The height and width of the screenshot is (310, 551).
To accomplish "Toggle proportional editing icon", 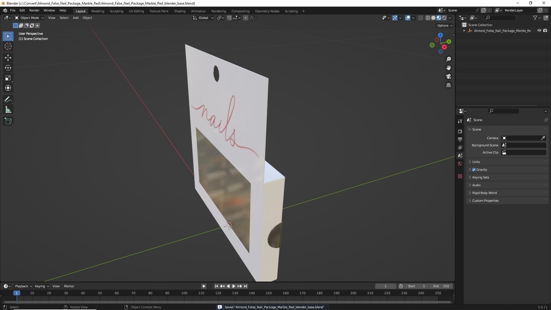I will pos(246,18).
